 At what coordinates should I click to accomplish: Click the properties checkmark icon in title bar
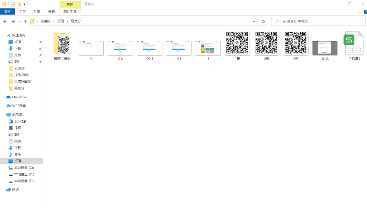click(13, 4)
